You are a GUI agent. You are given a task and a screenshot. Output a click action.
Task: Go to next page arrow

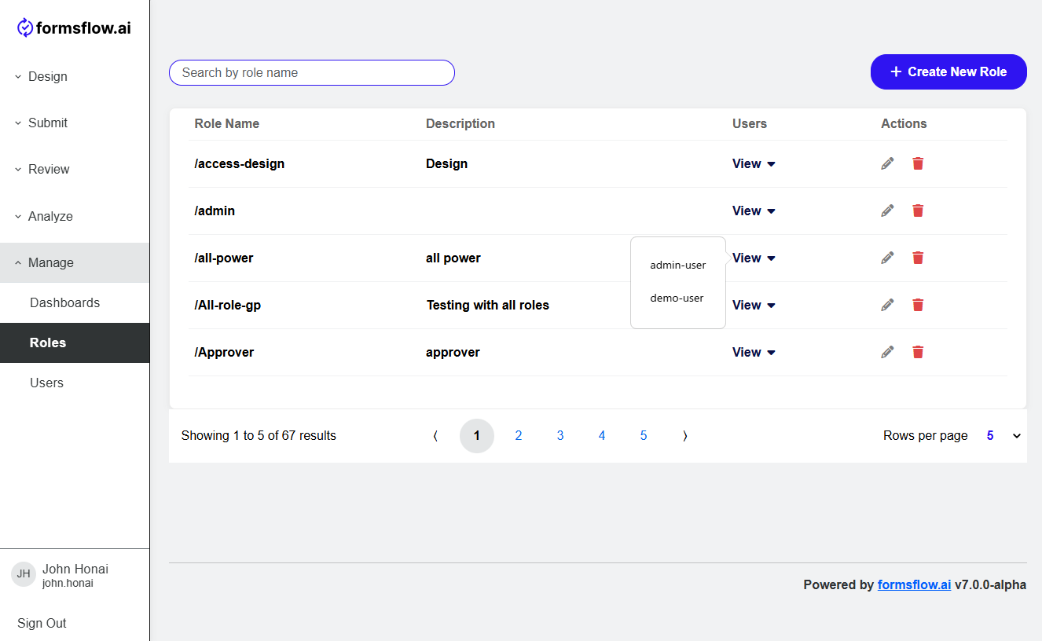(x=685, y=436)
